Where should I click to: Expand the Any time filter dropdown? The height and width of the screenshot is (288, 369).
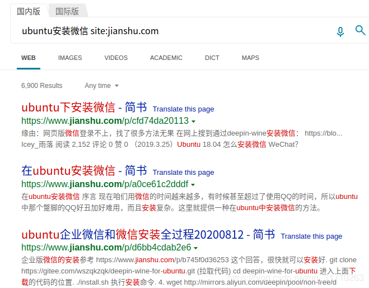click(x=102, y=86)
